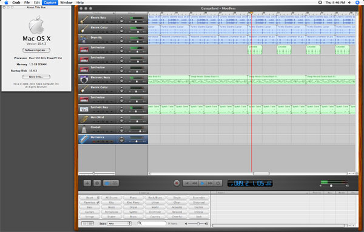This screenshot has height=232, width=364.
Task: Click the Electric Bass pan knob
Action: [x=122, y=20]
